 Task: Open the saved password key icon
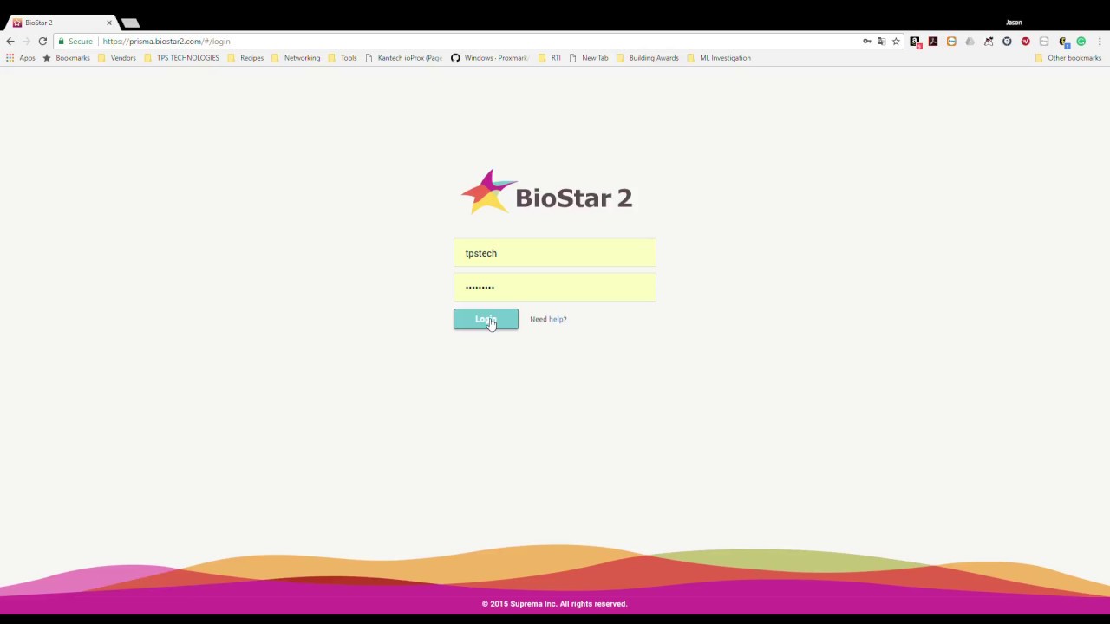tap(866, 41)
